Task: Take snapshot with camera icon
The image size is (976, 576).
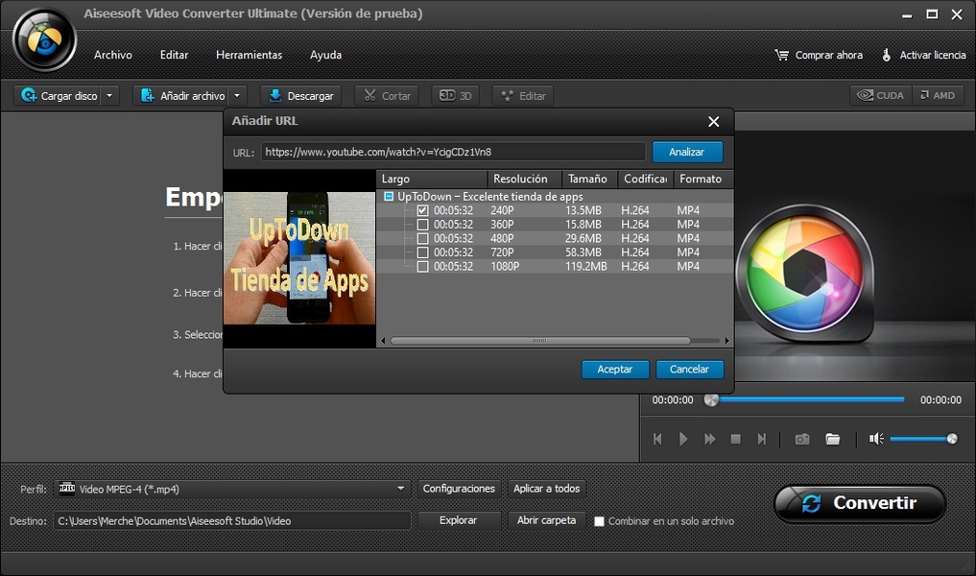Action: click(801, 439)
